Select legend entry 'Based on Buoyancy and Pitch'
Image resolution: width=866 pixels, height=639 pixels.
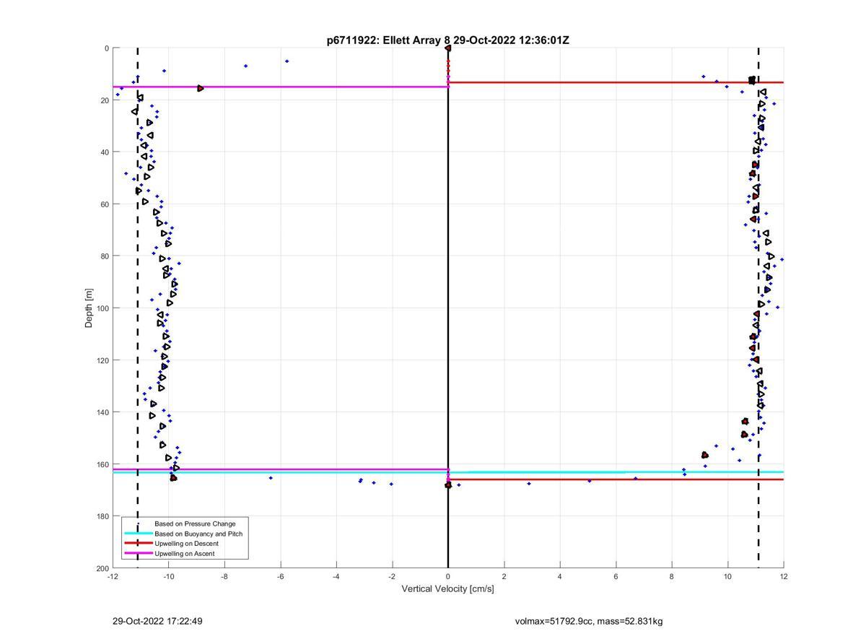pos(198,534)
